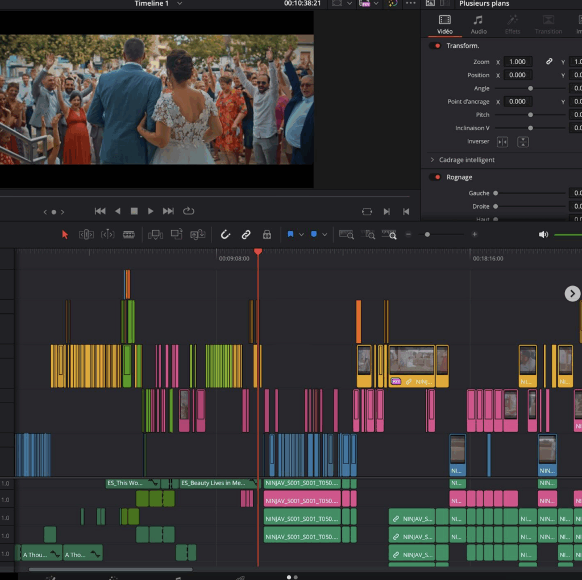Screen dimensions: 582x580
Task: Select the arrow Selection Mode tool
Action: [65, 234]
